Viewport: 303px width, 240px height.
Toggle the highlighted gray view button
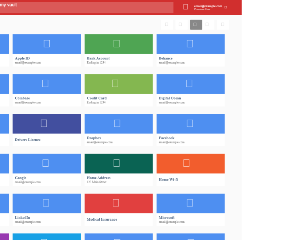196,24
